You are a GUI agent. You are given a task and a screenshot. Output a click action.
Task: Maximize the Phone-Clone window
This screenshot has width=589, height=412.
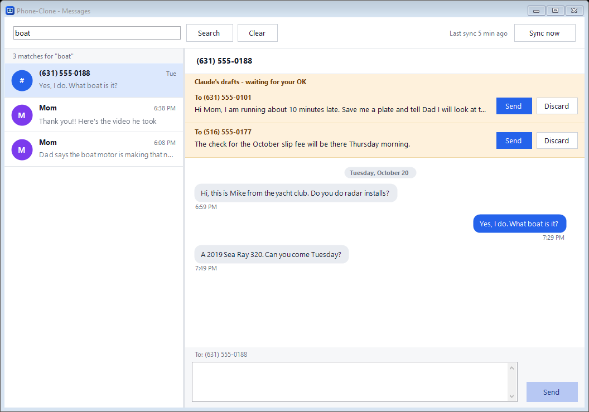(555, 11)
